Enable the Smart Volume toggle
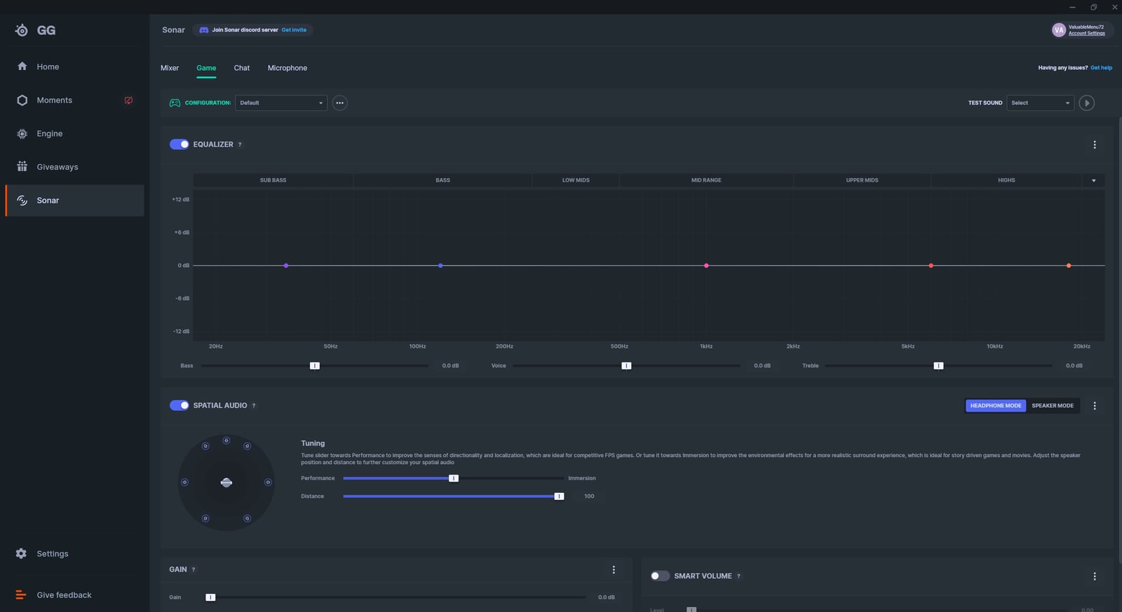1122x612 pixels. pyautogui.click(x=660, y=576)
